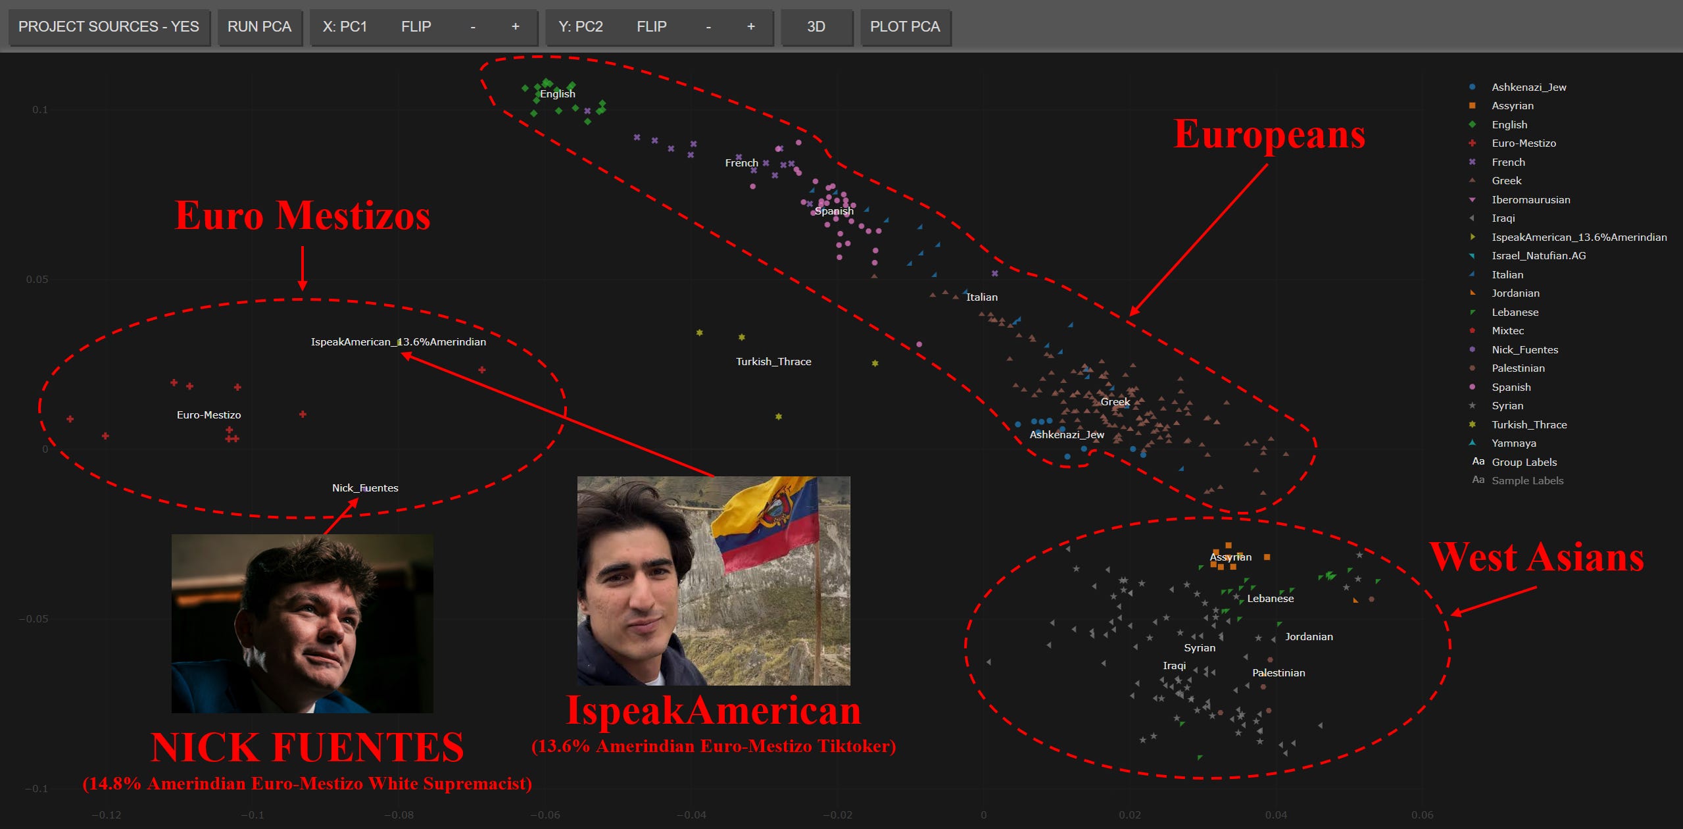This screenshot has width=1683, height=829.
Task: Click the Greek group label on plot
Action: 1115,402
